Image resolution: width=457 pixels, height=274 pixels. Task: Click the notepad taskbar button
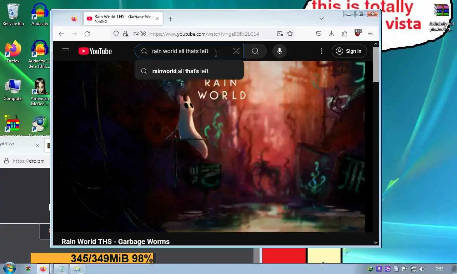pyautogui.click(x=61, y=269)
